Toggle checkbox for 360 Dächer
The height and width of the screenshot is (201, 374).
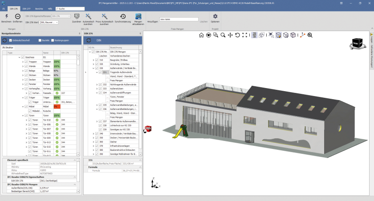click(x=97, y=142)
